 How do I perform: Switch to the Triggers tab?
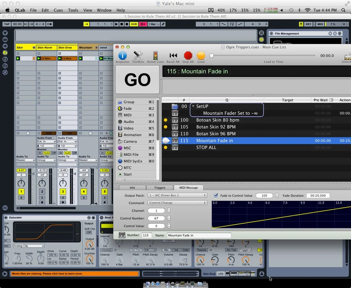pos(160,188)
